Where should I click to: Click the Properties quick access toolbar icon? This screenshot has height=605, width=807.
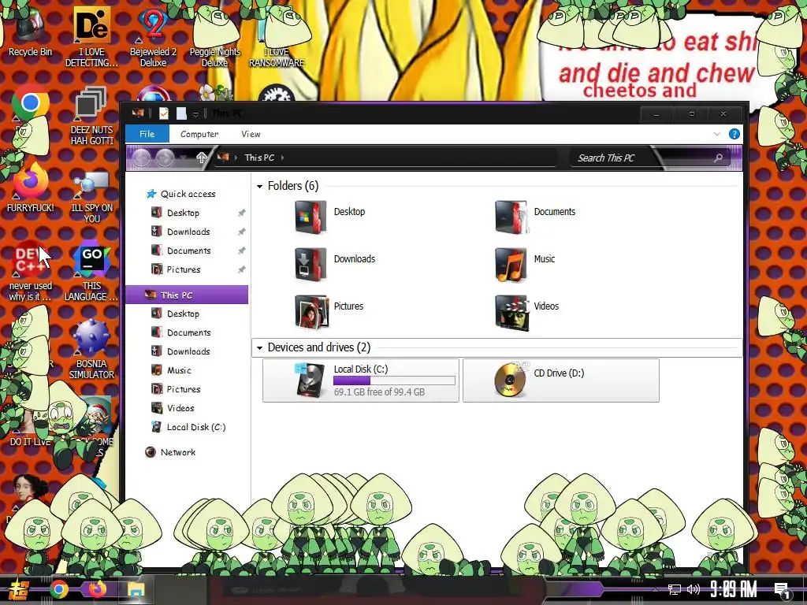(164, 113)
